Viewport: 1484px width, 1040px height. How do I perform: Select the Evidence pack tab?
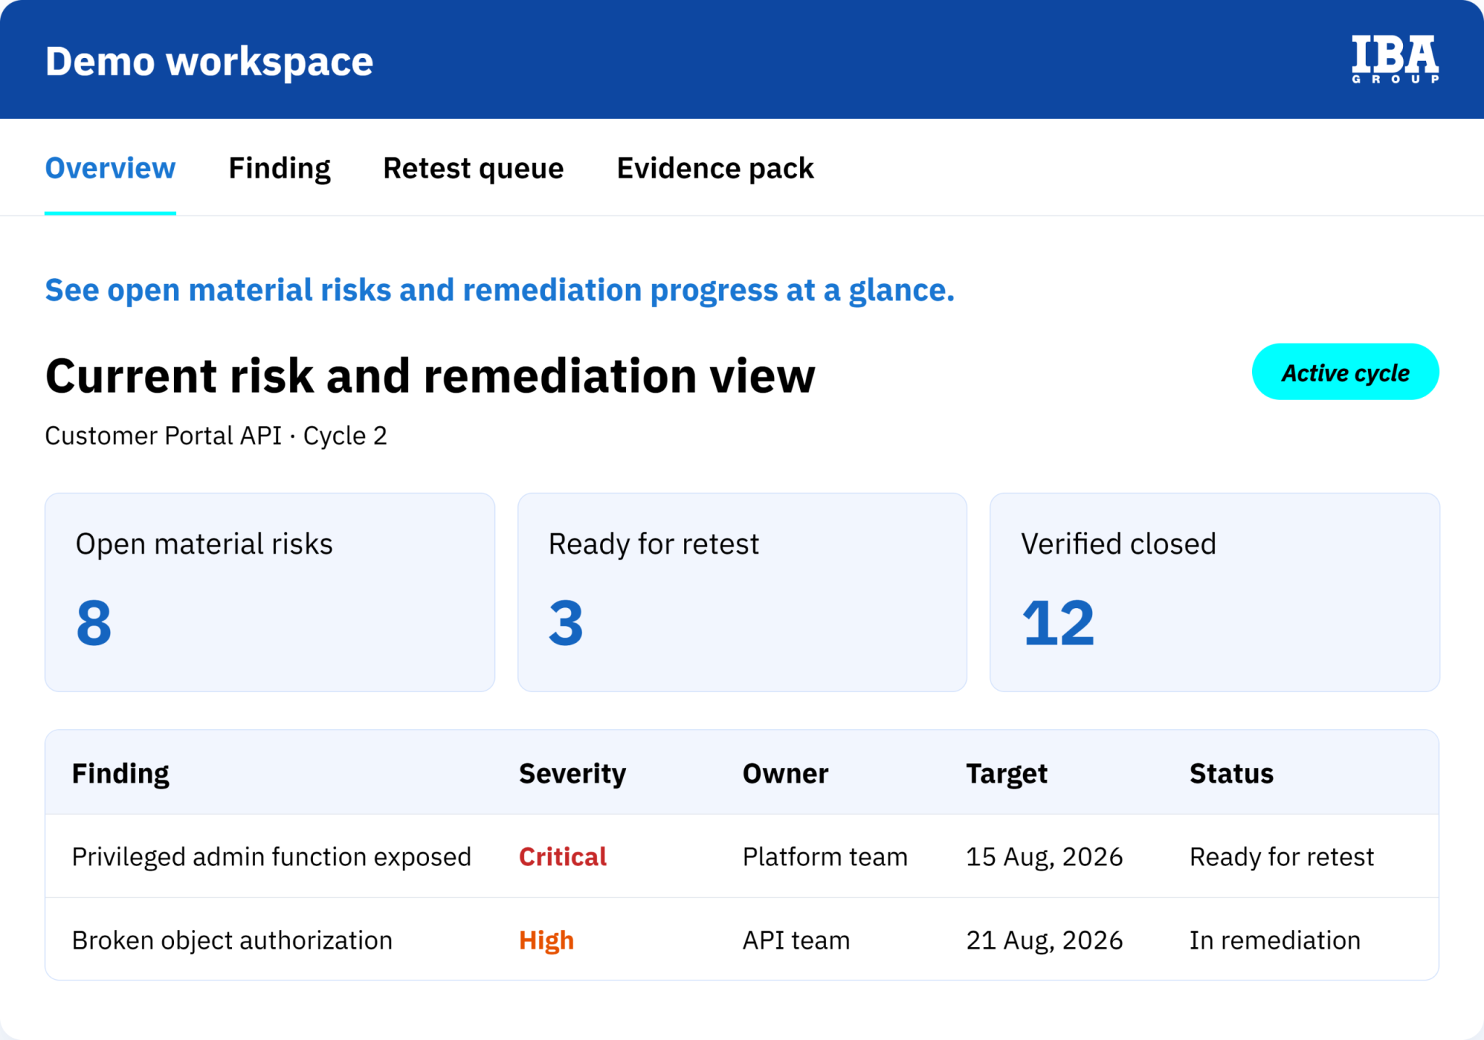(715, 168)
